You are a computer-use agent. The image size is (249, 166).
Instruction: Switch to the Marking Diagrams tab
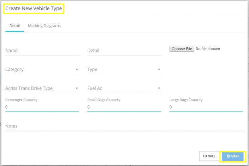point(44,26)
